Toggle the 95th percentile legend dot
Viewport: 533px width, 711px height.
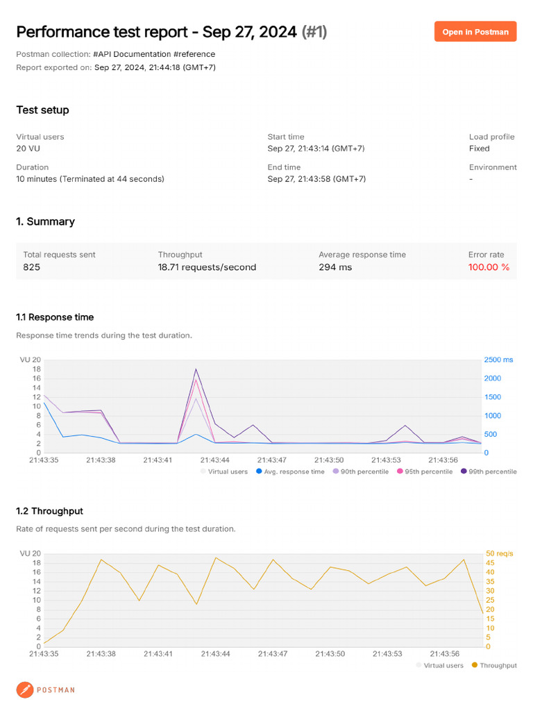(400, 471)
